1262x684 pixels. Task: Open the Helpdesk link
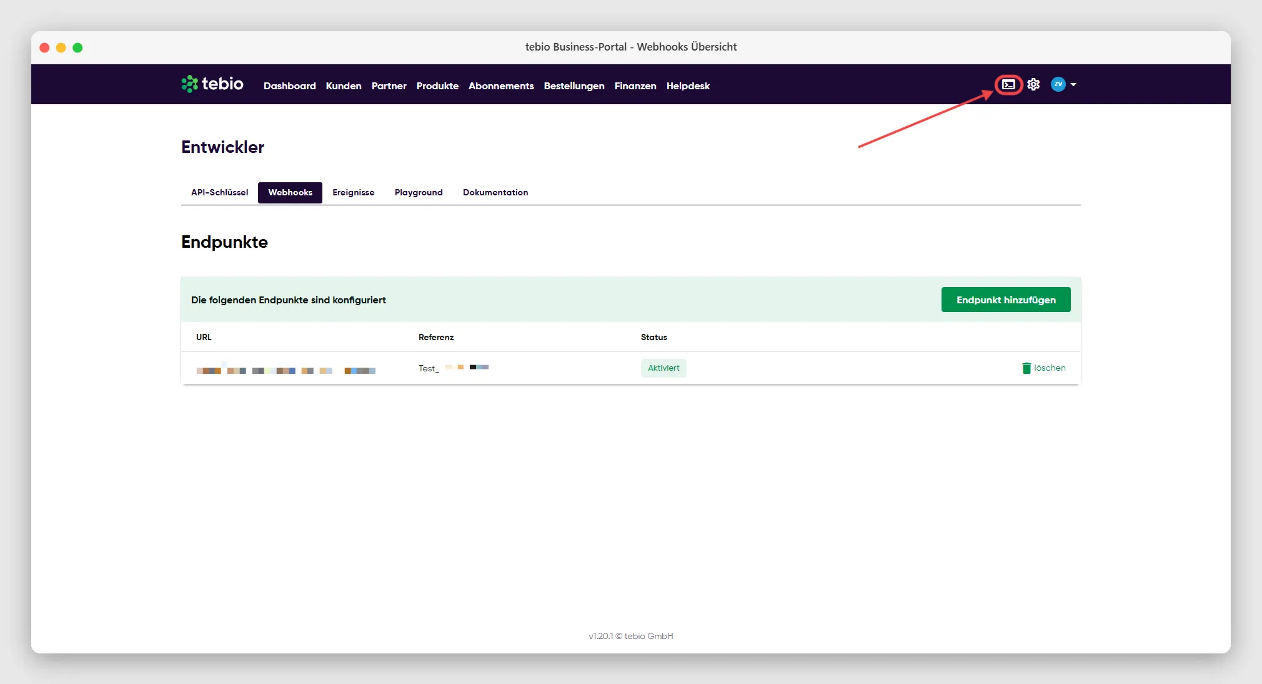688,86
